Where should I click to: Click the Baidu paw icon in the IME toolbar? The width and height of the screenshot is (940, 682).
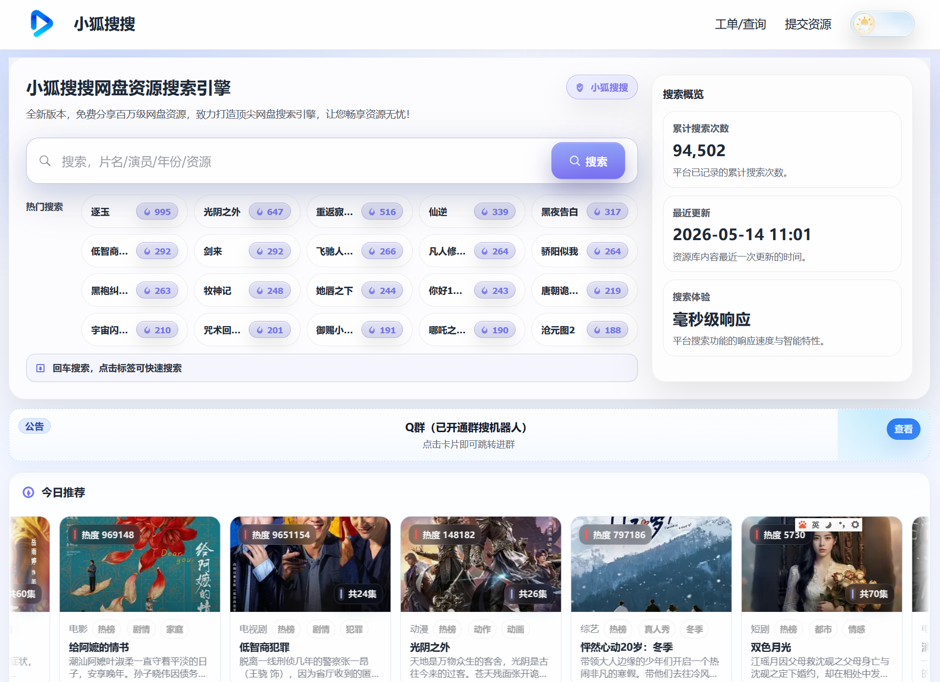[802, 525]
